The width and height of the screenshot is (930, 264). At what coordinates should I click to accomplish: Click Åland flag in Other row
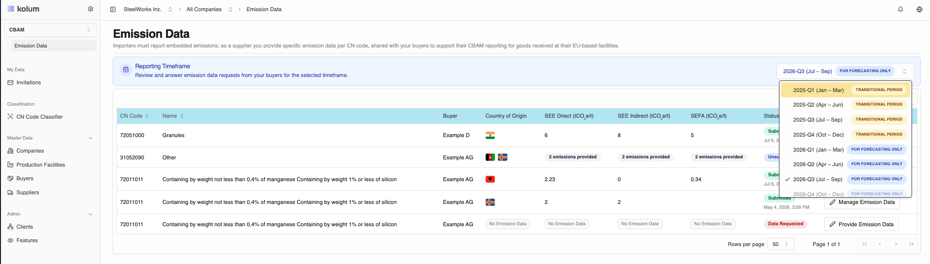[x=503, y=157]
